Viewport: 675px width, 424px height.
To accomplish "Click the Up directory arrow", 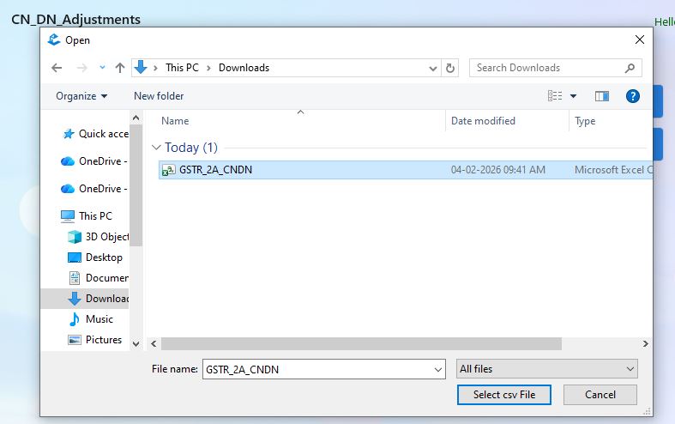I will [x=120, y=68].
